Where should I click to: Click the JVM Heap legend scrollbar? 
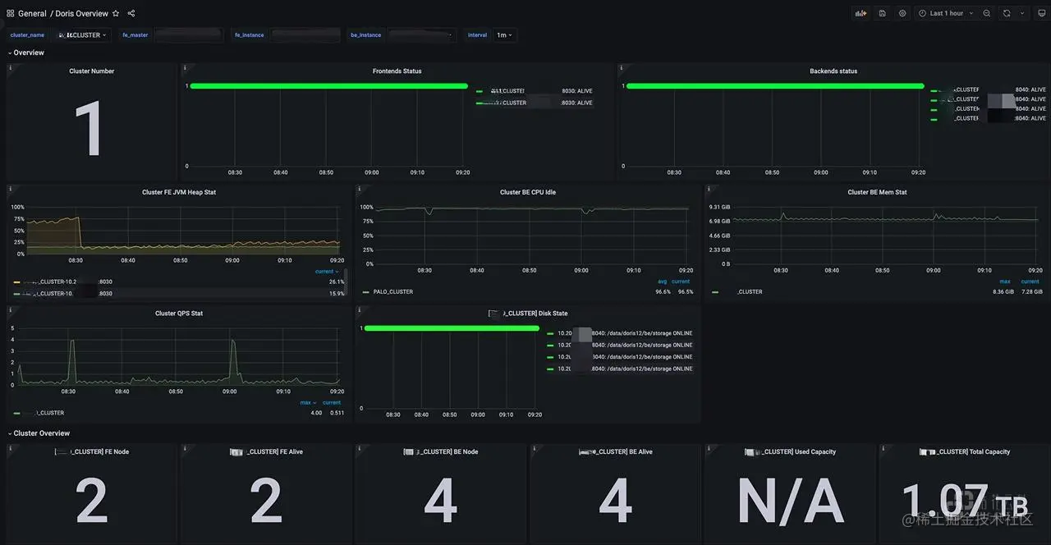click(x=346, y=282)
